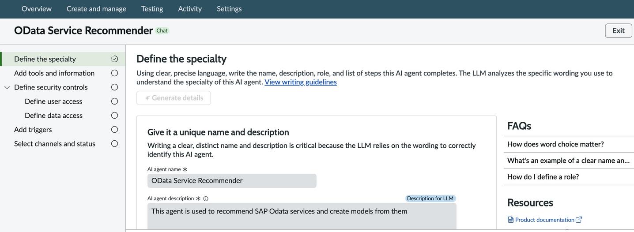Click status circle beside Define data access
Viewport: 634px width, 232px height.
pos(115,116)
